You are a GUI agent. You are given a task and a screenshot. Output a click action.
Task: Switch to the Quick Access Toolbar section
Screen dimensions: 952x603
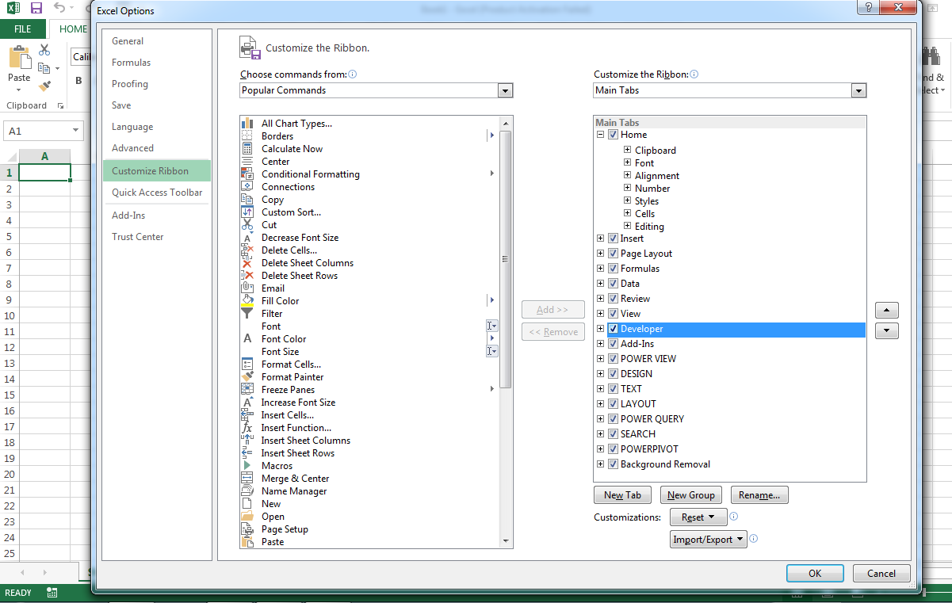pyautogui.click(x=157, y=192)
